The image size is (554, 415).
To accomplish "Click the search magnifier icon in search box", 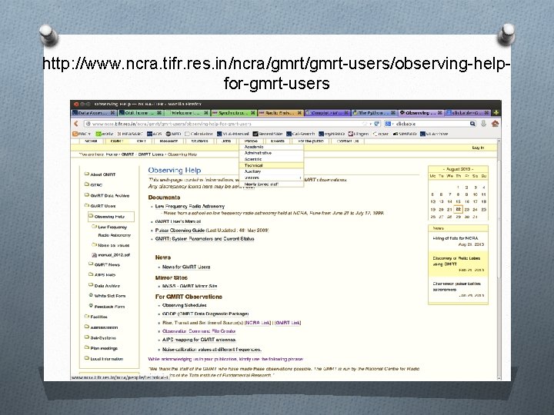I will 472,124.
